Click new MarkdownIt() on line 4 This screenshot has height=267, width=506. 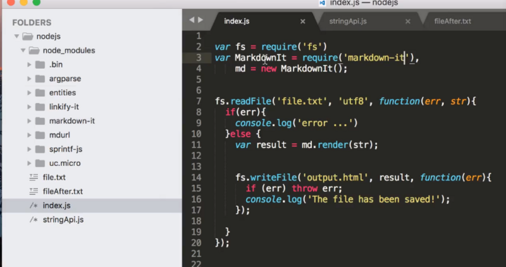302,68
